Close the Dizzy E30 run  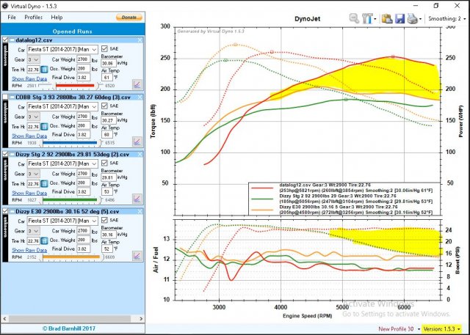point(140,211)
